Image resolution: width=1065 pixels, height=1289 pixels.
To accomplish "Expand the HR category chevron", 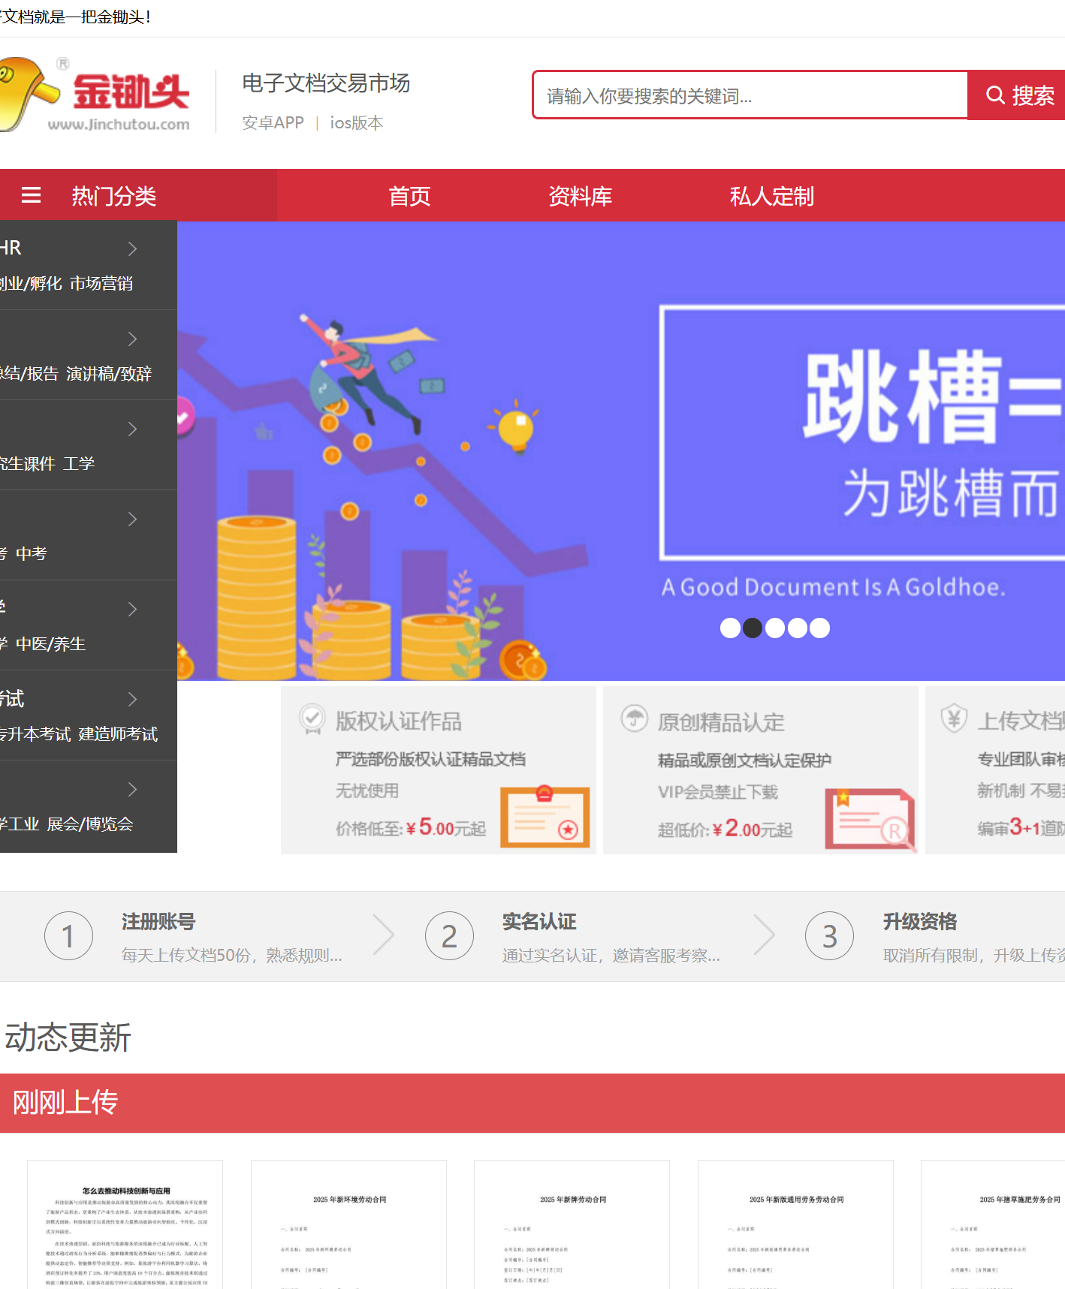I will coord(133,248).
